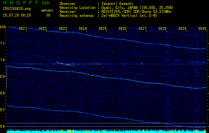Click the Receiving antenna label
This screenshot has width=209, height=133.
coord(76,16)
